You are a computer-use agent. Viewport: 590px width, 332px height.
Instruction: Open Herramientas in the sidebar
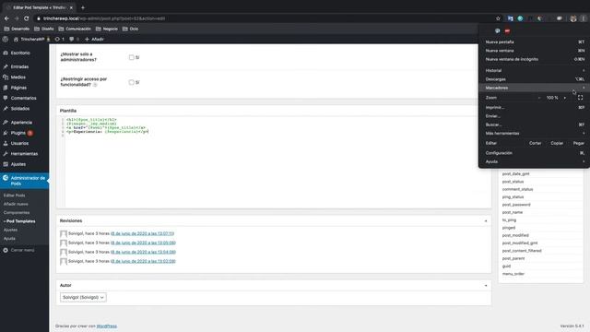pyautogui.click(x=25, y=154)
